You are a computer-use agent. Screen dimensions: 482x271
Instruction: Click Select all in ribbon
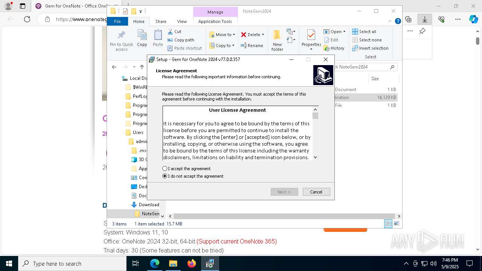pos(364,32)
